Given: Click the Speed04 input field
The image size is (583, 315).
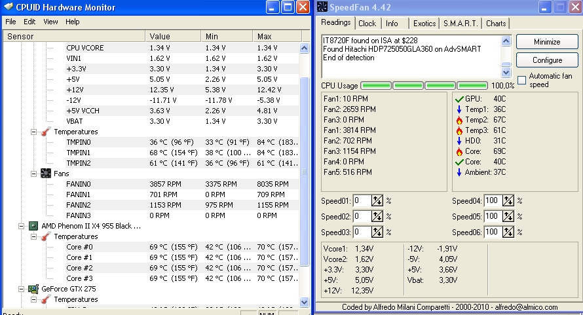Looking at the screenshot, I should 493,201.
